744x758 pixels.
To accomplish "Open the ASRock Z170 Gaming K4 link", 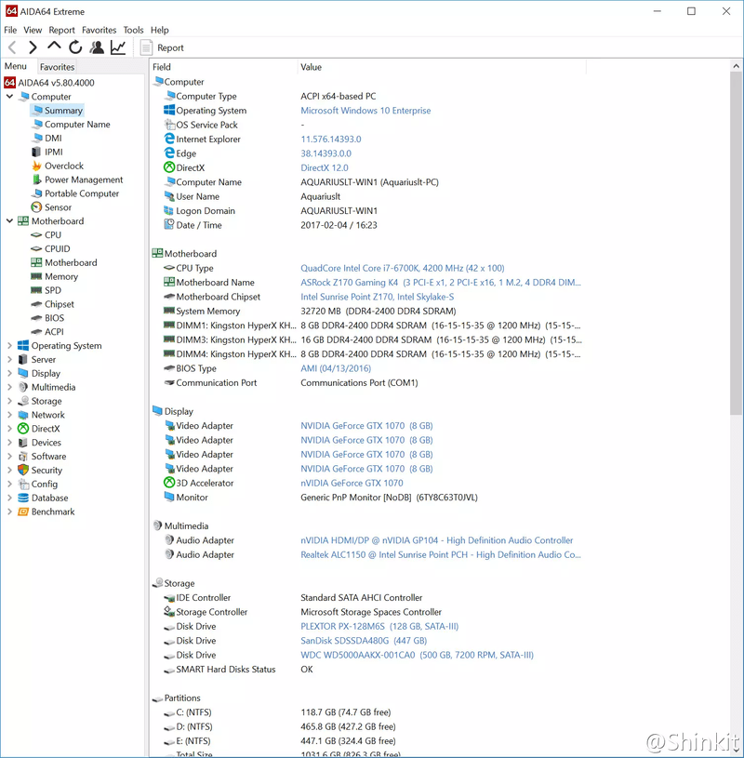I will pyautogui.click(x=350, y=283).
